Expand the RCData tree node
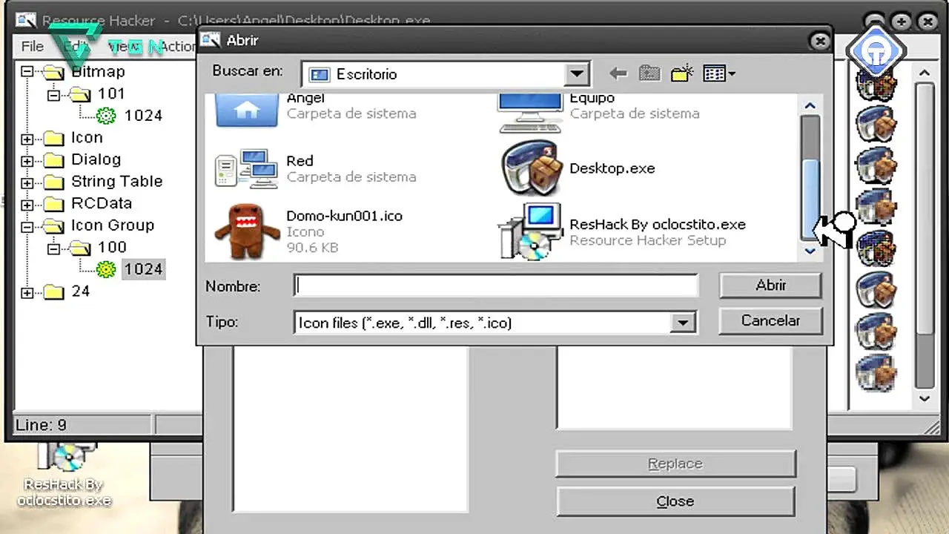This screenshot has height=534, width=949. pos(27,204)
